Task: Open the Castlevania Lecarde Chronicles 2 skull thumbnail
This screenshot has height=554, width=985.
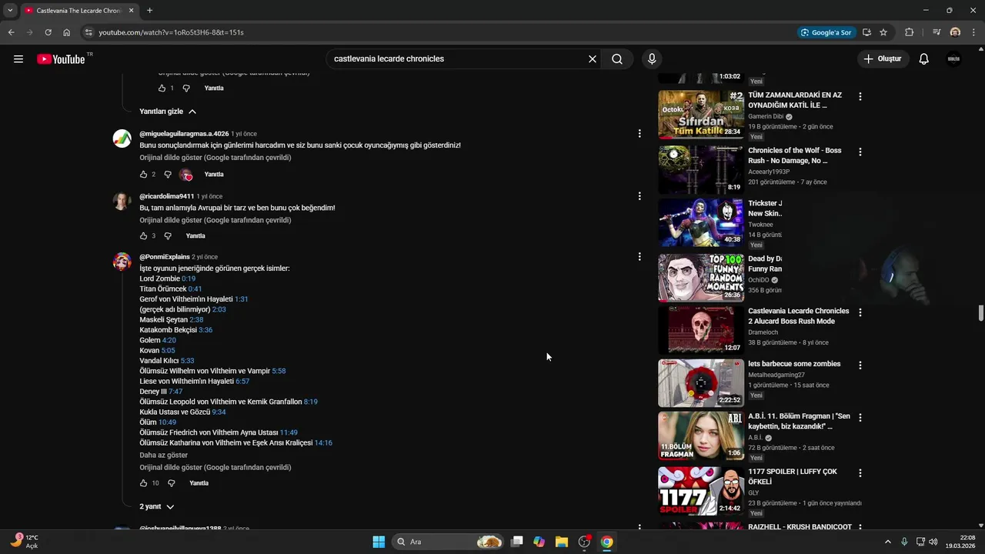Action: 701,330
